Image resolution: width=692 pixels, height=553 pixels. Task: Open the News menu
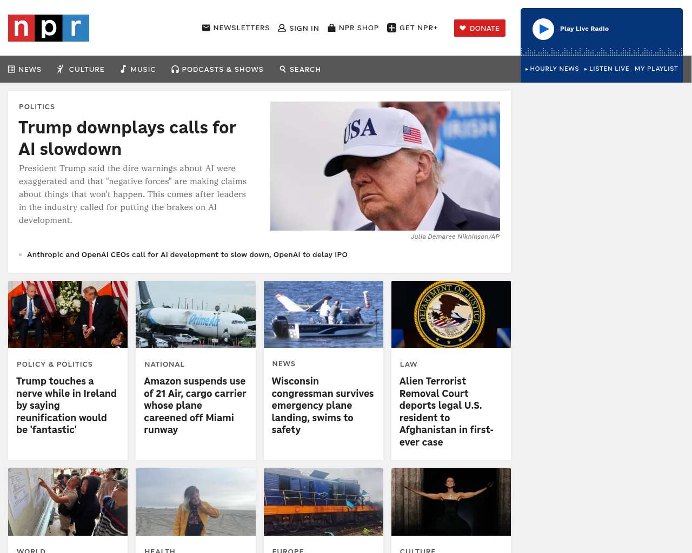(x=24, y=69)
